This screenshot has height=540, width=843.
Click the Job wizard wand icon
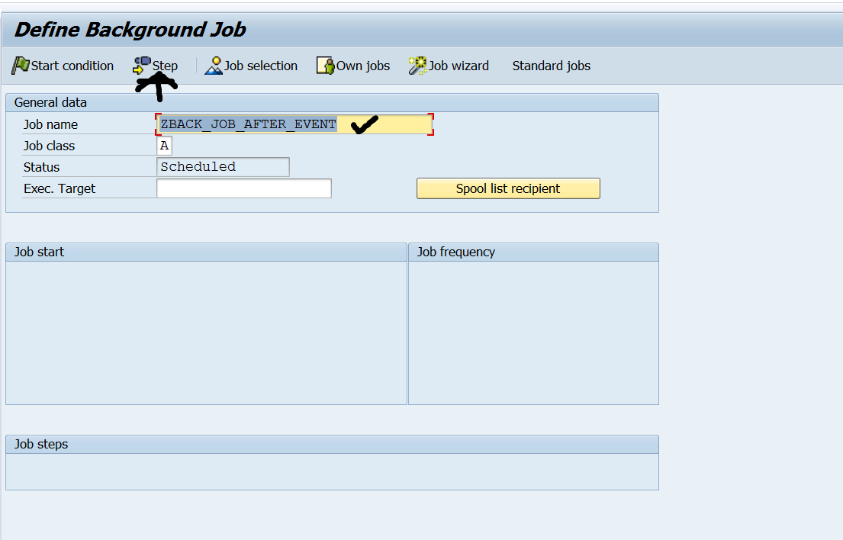pos(417,66)
